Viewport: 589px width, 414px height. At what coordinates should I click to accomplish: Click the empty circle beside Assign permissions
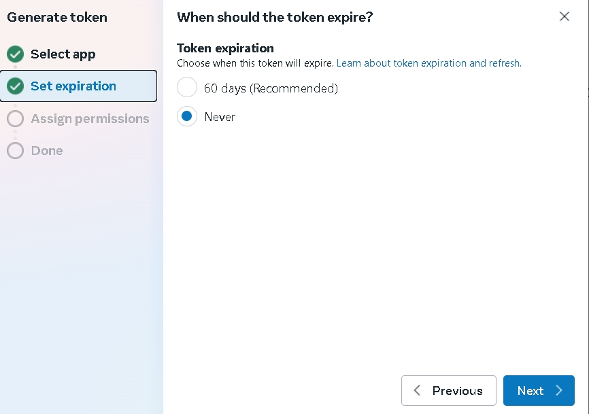(15, 119)
